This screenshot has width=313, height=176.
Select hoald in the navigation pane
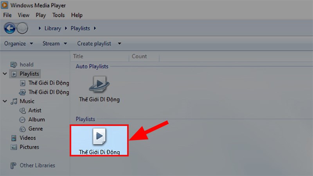coord(27,65)
